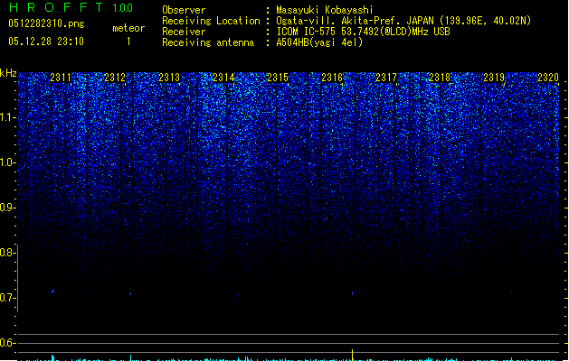Click the meteor echo blip near 2311
Viewport: 569px width, 361px height.
click(x=53, y=292)
